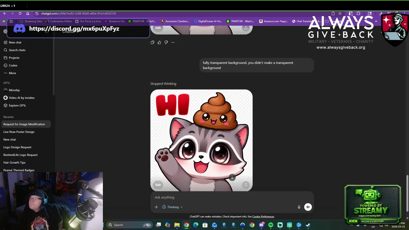The width and height of the screenshot is (409, 230).
Task: Open Discord from taskbar
Action: point(261,225)
